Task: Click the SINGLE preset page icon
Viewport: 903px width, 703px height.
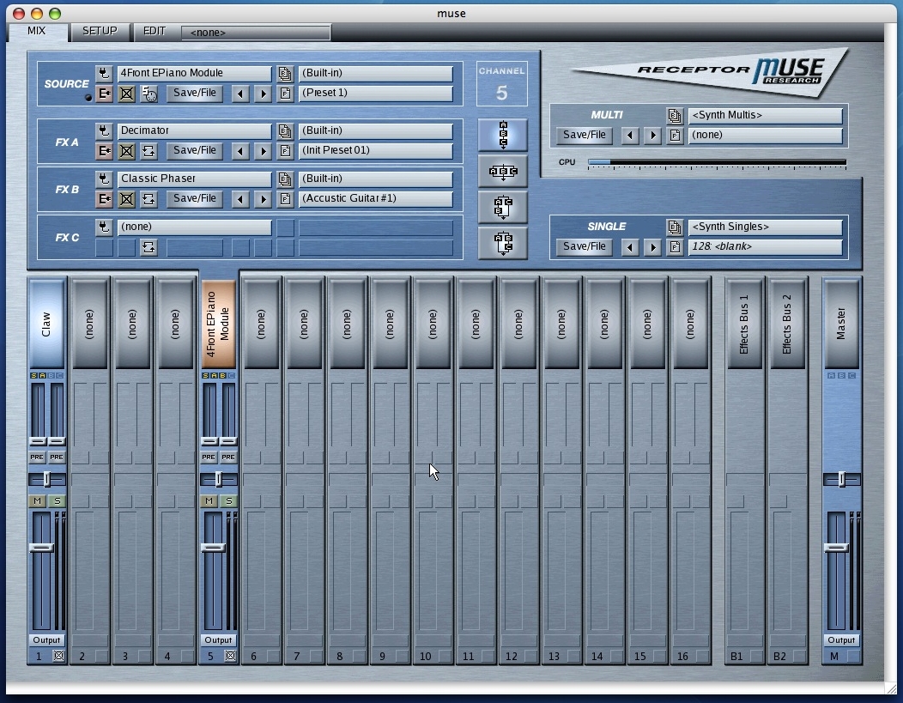Action: [x=675, y=247]
